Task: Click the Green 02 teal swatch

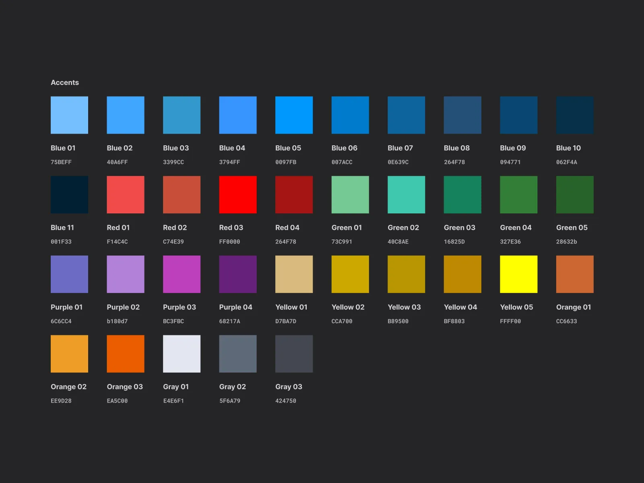Action: (x=406, y=194)
